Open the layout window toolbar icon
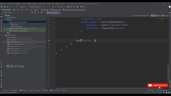 click(x=81, y=7)
